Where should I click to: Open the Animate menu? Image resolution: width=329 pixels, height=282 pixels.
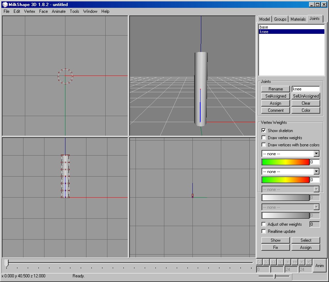59,11
